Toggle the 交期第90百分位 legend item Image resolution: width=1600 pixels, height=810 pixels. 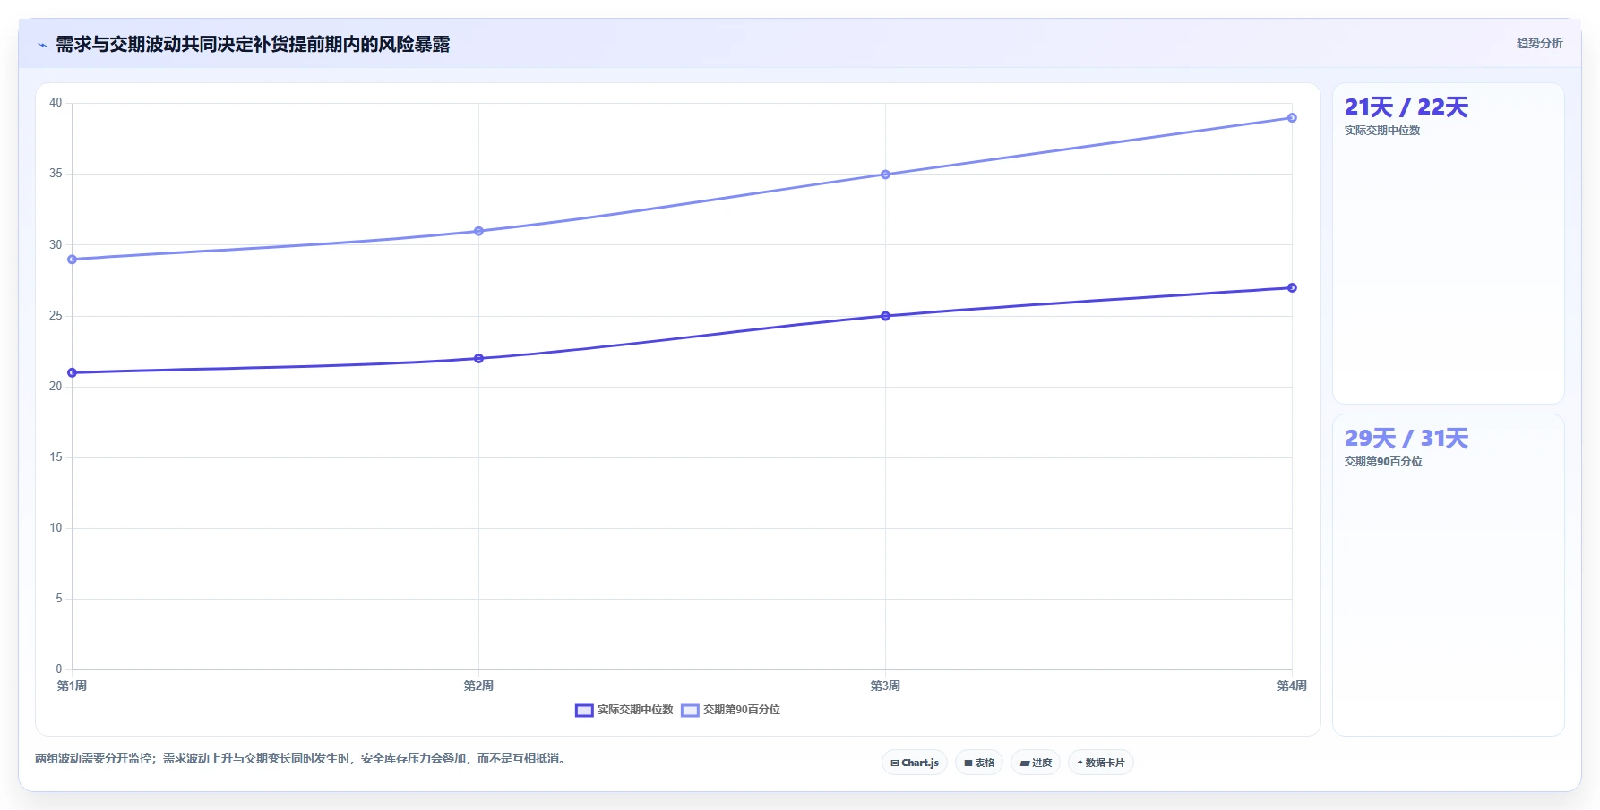click(731, 710)
